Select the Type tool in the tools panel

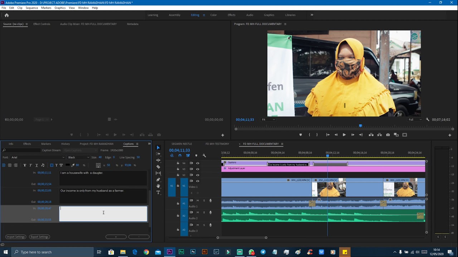[x=158, y=192]
